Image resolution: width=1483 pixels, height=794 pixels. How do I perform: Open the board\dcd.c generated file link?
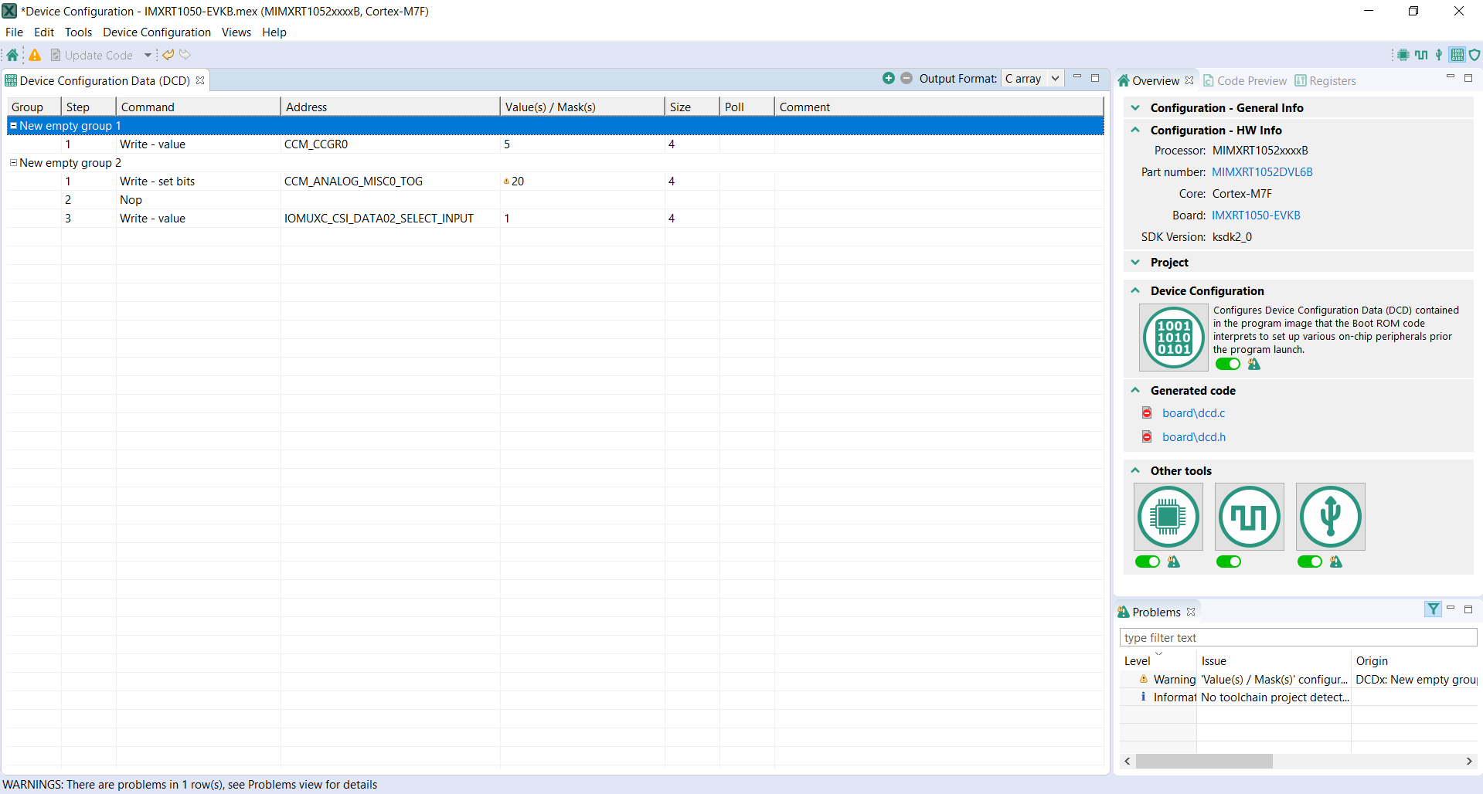pos(1193,412)
